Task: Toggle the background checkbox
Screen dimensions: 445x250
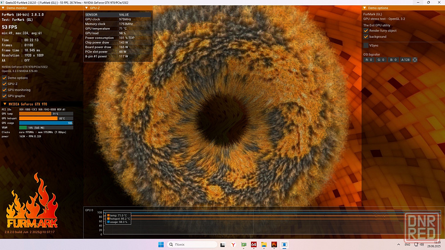Action: pos(366,36)
